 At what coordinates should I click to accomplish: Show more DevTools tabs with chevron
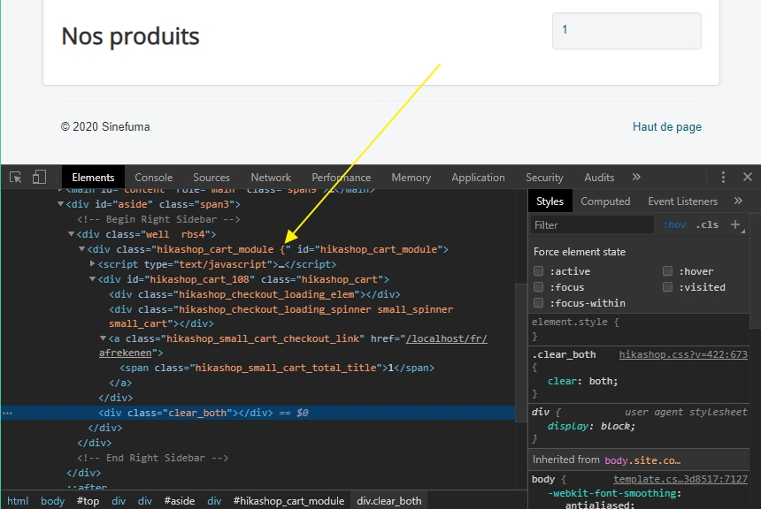point(635,178)
